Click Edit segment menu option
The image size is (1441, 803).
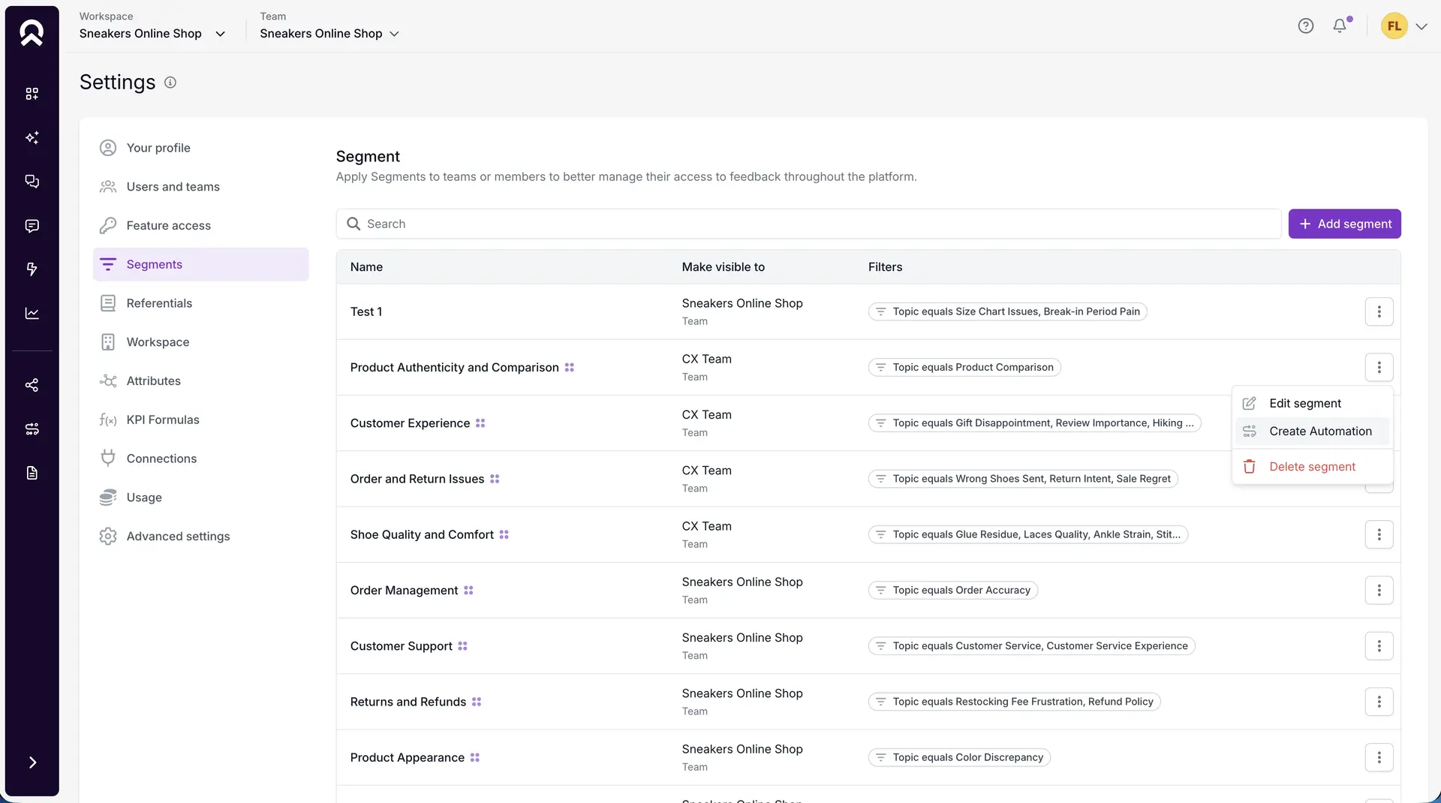click(1305, 404)
